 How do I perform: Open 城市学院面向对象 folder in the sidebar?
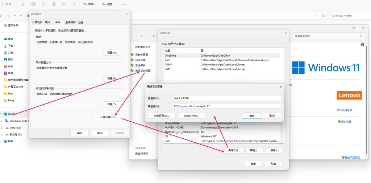pyautogui.click(x=16, y=80)
